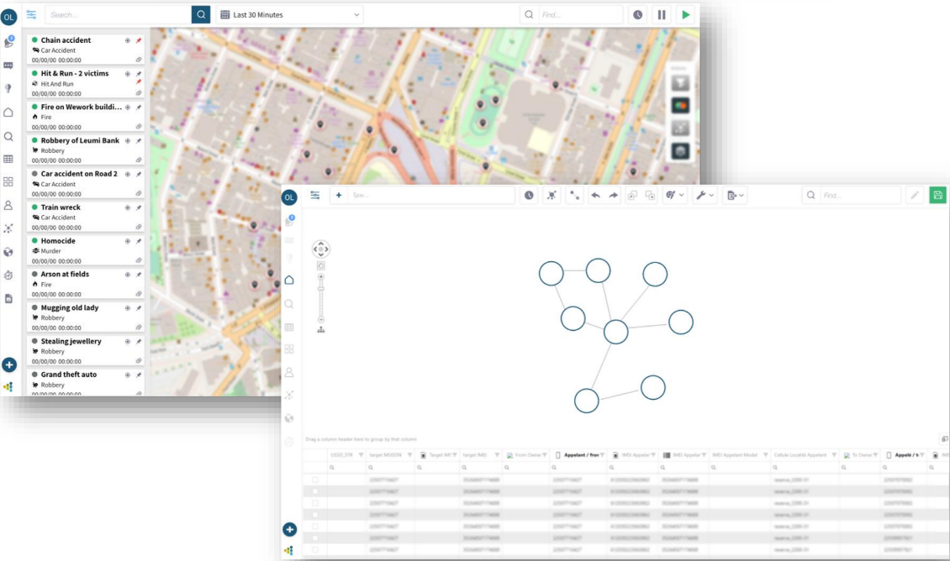The height and width of the screenshot is (561, 950).
Task: Toggle pin on Arson at fields card
Action: coord(139,275)
